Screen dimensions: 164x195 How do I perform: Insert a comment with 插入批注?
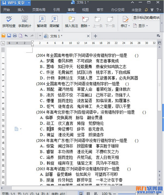pyautogui.click(x=72, y=22)
